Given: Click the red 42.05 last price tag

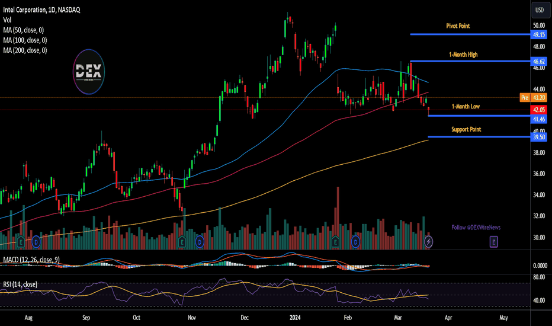Looking at the screenshot, I should (538, 110).
